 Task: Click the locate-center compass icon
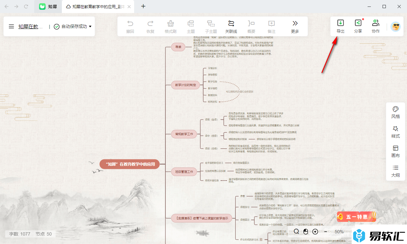pyautogui.click(x=315, y=232)
